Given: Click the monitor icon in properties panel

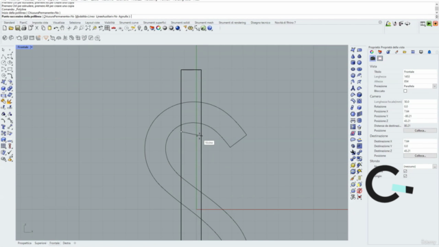Looking at the screenshot, I should (x=420, y=52).
